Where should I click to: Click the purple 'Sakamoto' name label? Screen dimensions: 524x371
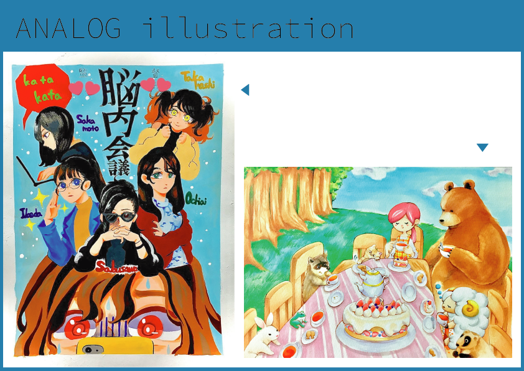click(x=88, y=123)
